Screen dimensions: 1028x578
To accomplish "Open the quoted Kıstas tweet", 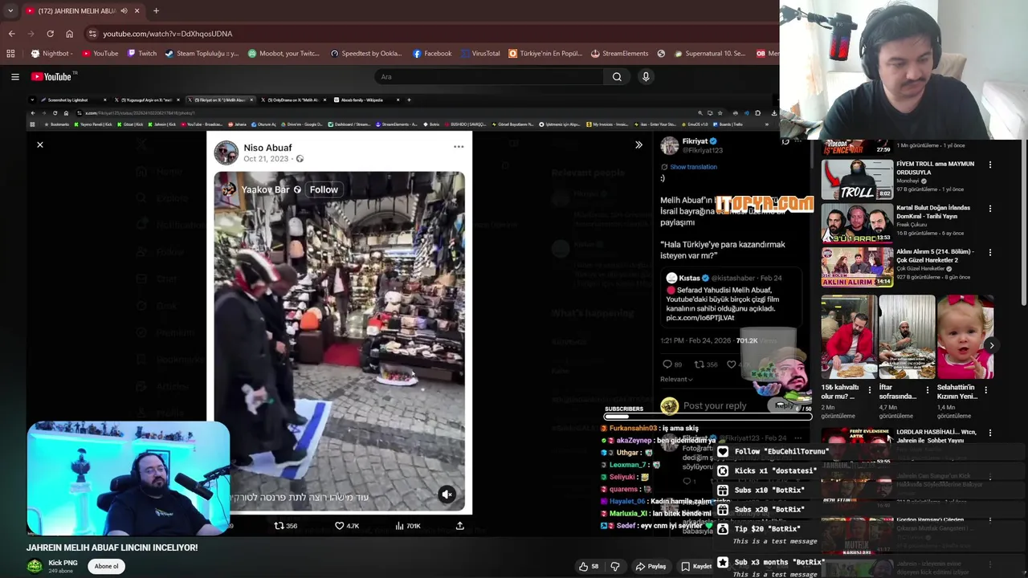I will [x=729, y=298].
